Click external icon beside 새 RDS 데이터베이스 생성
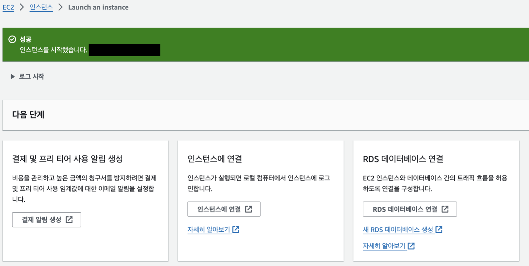 [439, 229]
